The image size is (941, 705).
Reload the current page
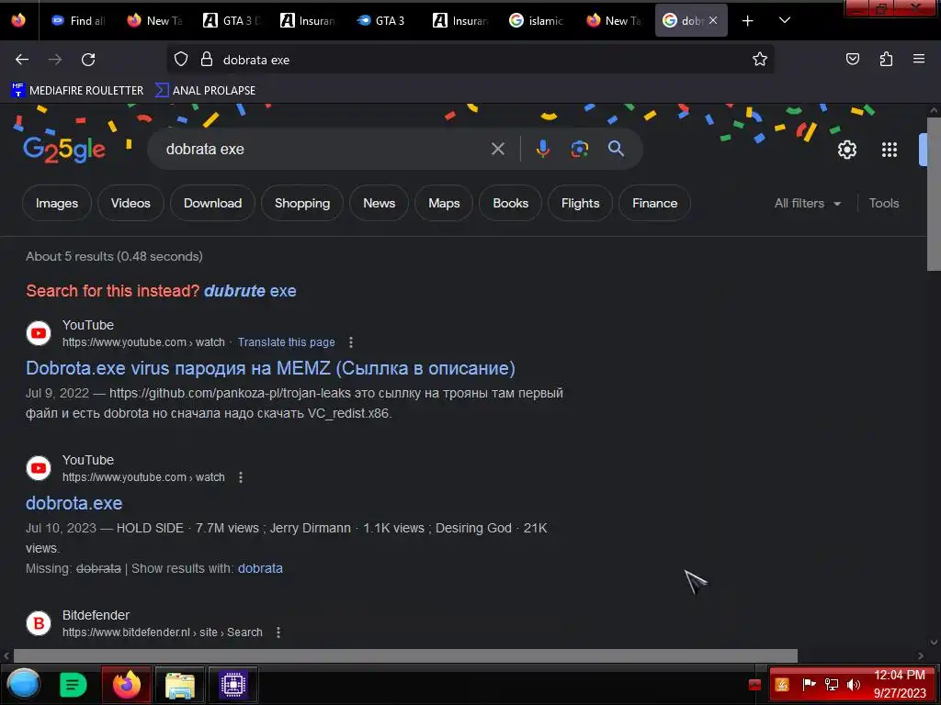pos(88,60)
